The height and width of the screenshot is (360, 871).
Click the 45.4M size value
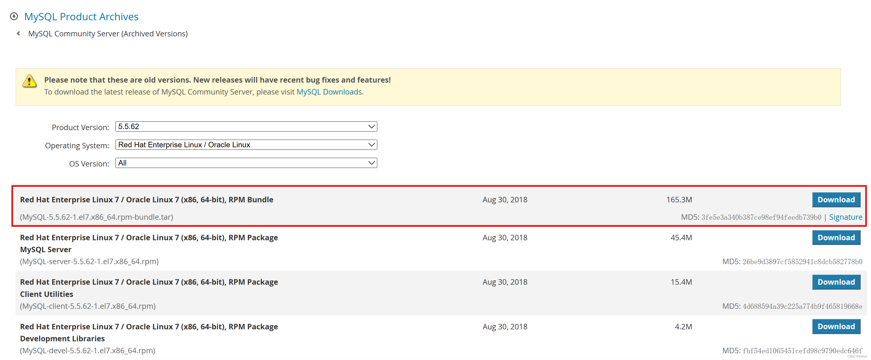click(681, 238)
